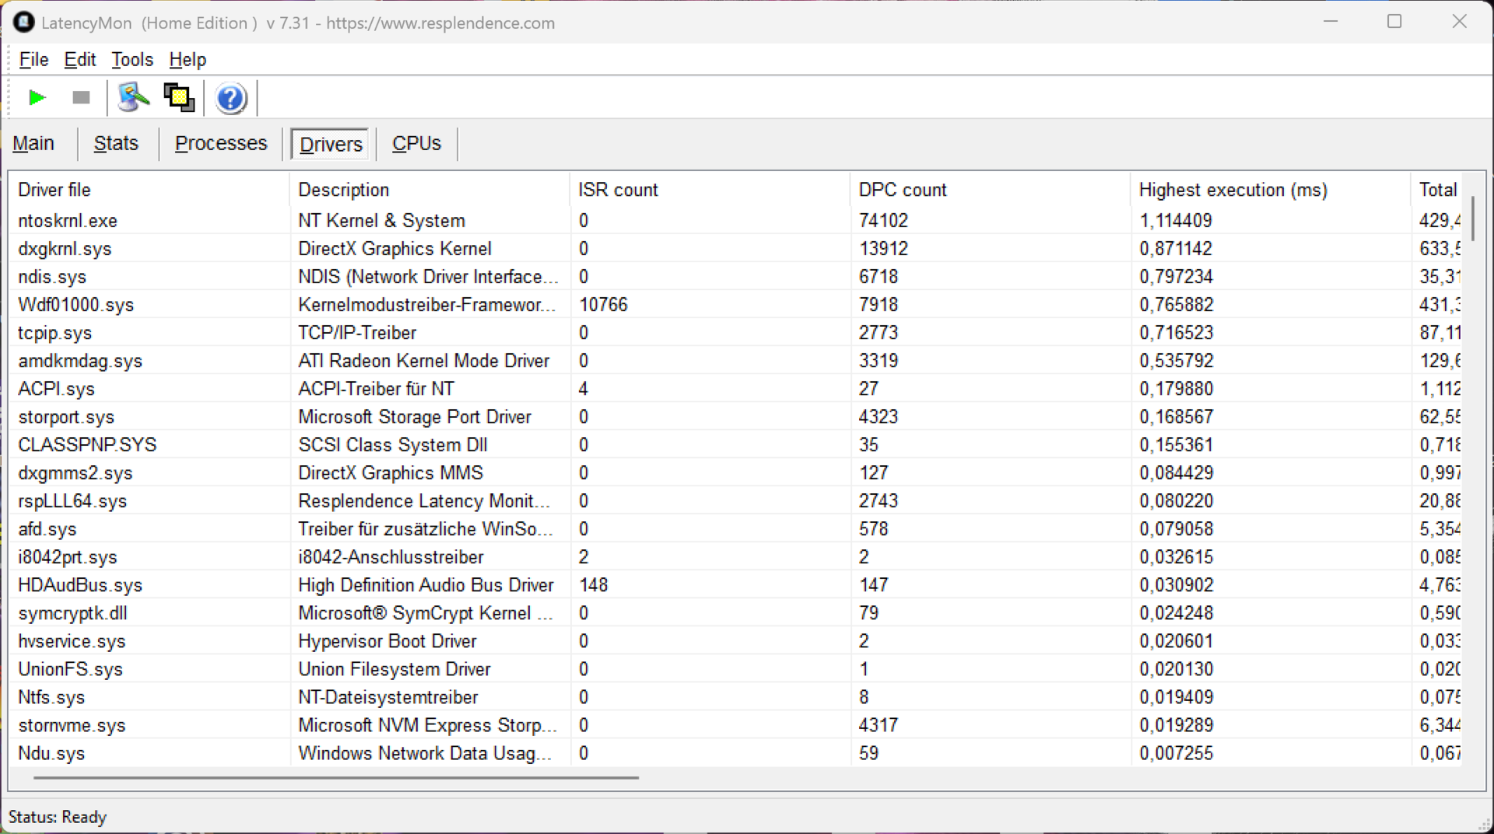1494x834 pixels.
Task: Open the Edit menu
Action: tap(79, 59)
